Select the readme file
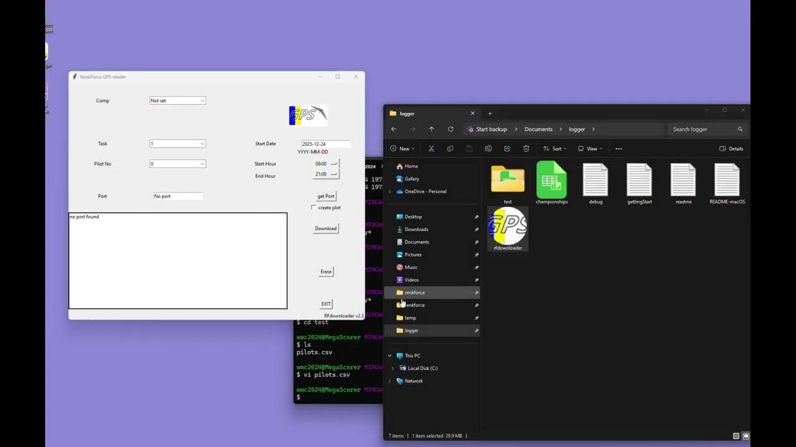 coord(683,183)
